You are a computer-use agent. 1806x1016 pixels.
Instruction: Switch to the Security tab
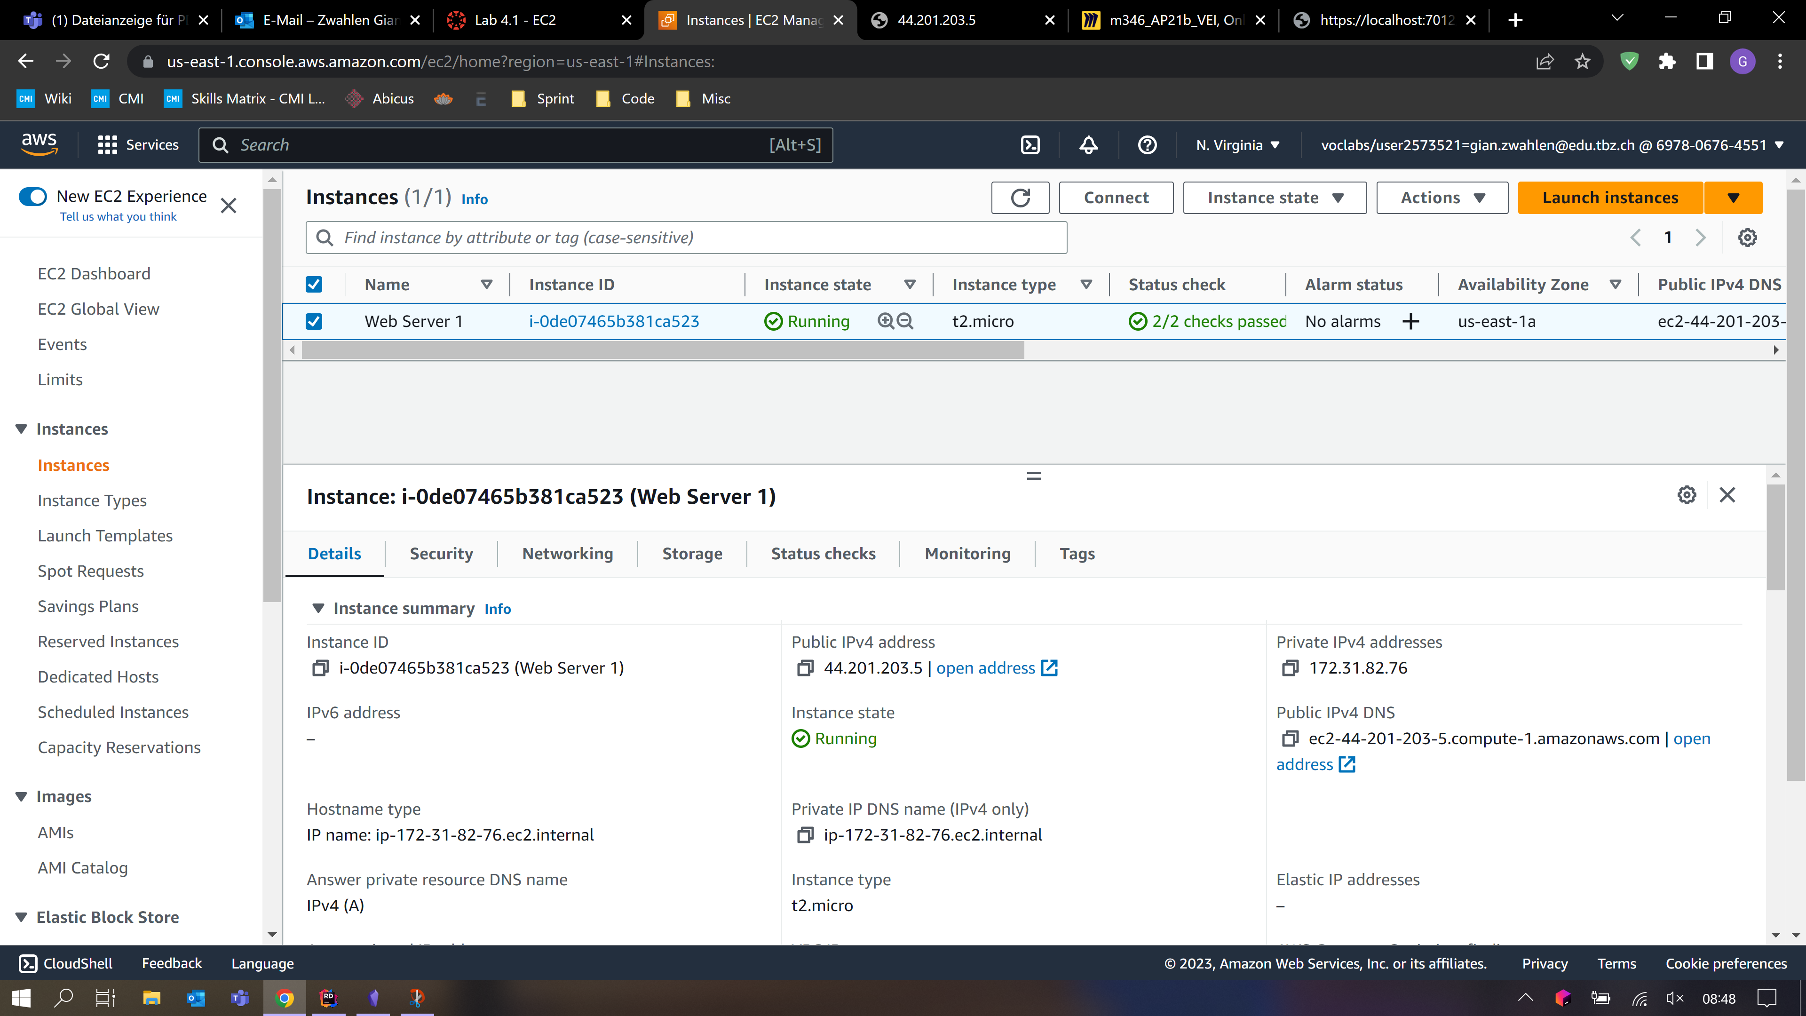pos(441,554)
